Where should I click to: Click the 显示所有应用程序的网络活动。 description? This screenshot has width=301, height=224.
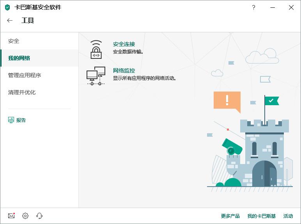145,78
